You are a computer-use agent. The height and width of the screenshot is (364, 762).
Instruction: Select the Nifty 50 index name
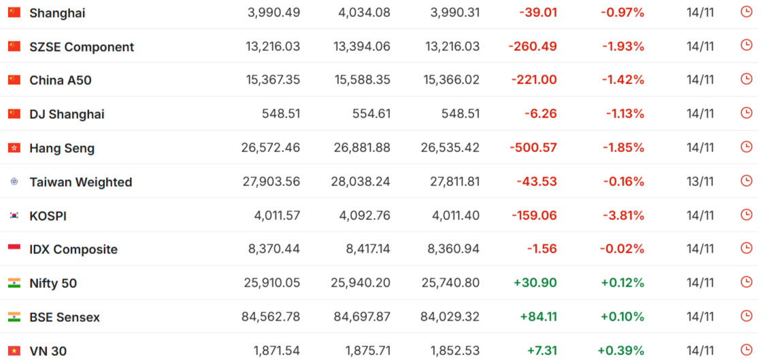[x=53, y=283]
